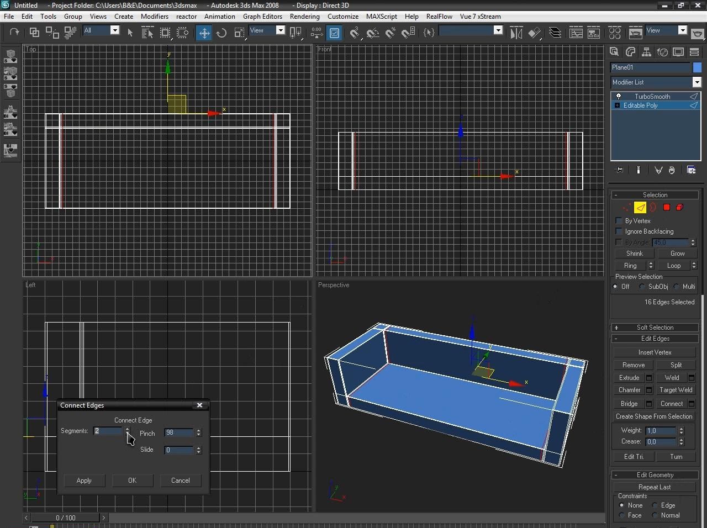Image resolution: width=707 pixels, height=528 pixels.
Task: Open the Hierarchy command panel tab
Action: click(646, 52)
